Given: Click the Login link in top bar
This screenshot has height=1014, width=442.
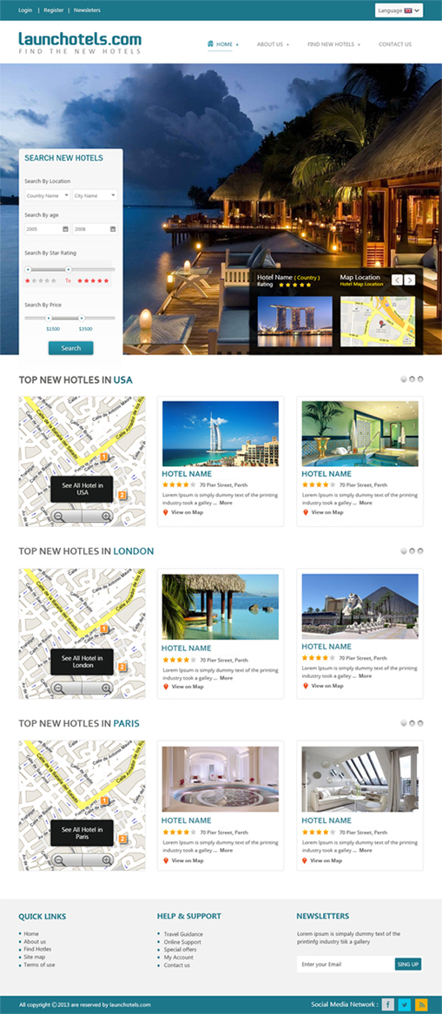Looking at the screenshot, I should (25, 10).
